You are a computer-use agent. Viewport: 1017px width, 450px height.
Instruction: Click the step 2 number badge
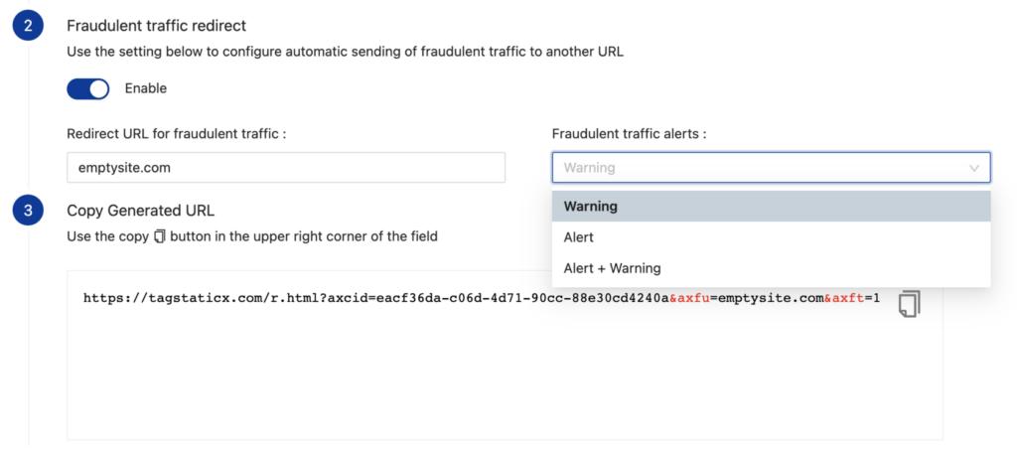(x=28, y=26)
